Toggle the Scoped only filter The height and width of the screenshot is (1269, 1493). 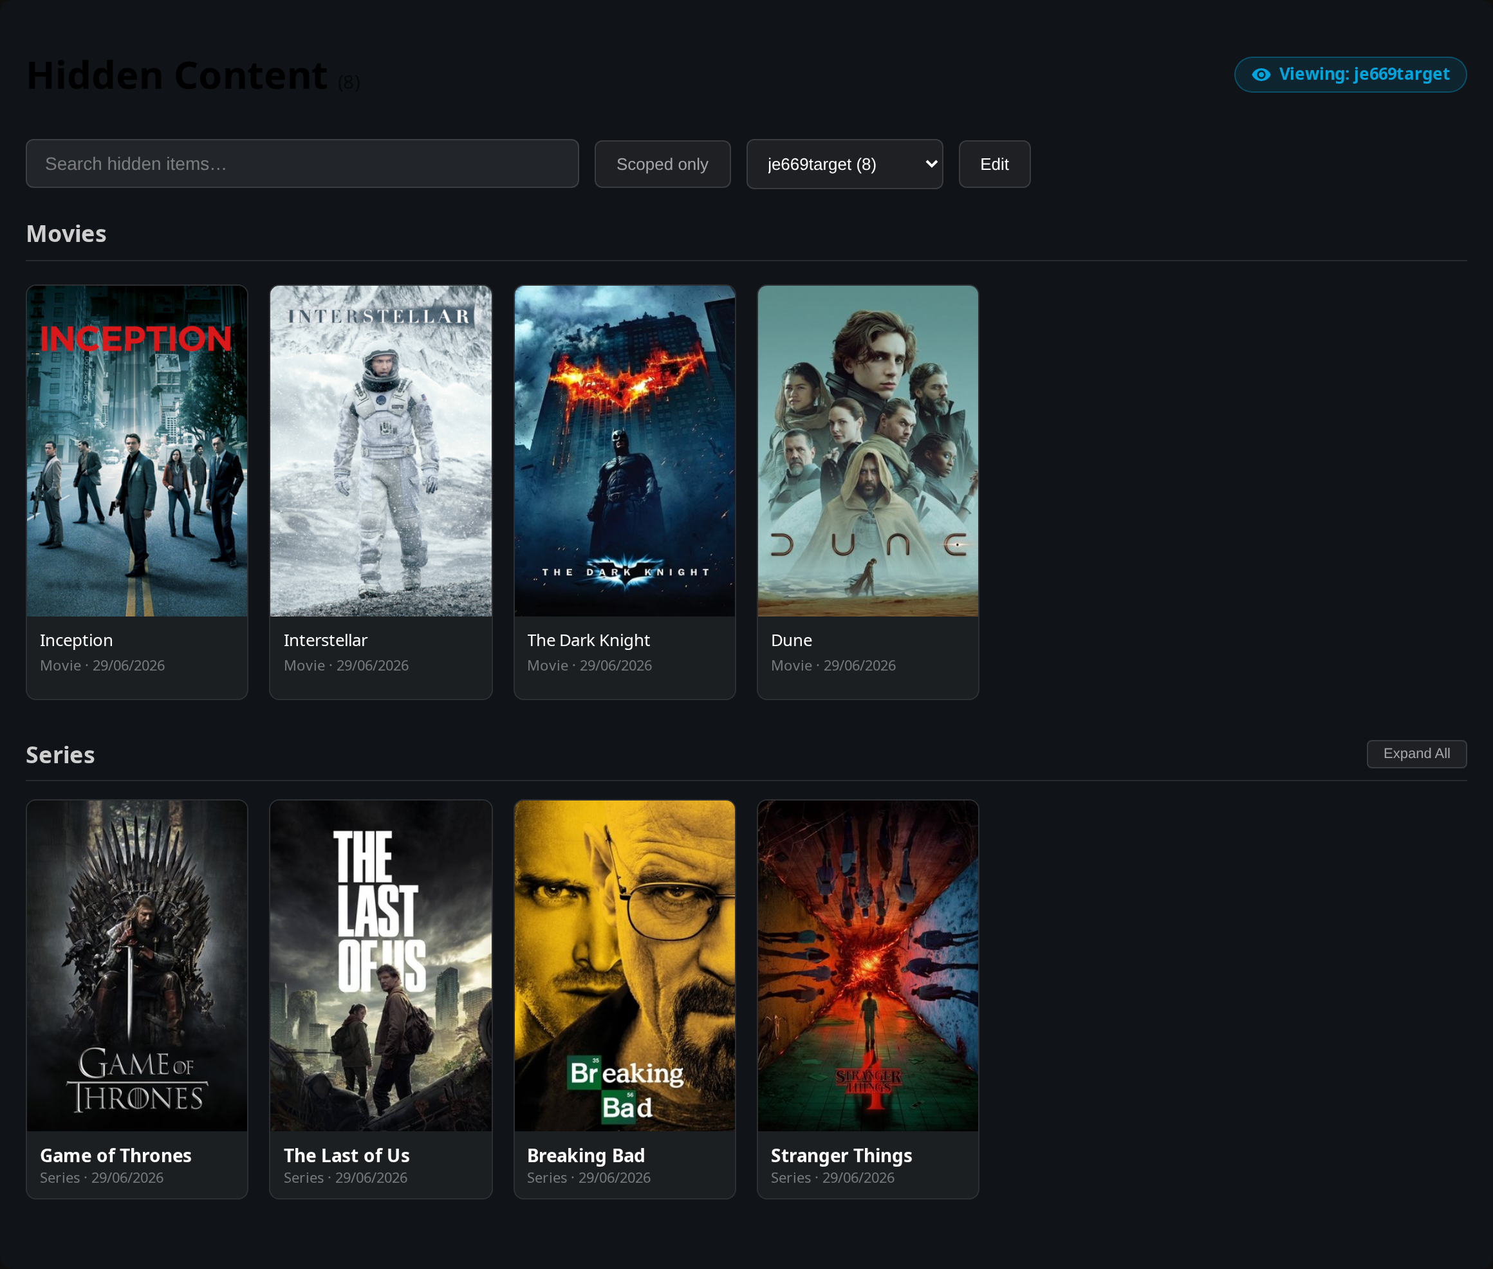click(662, 164)
